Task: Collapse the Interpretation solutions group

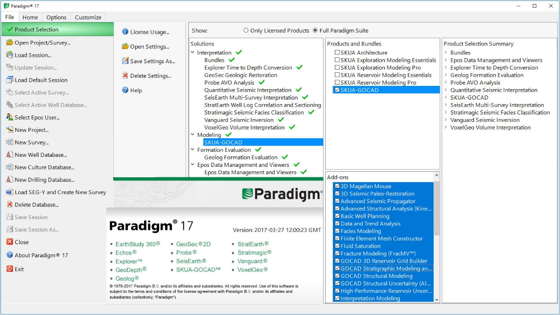Action: [x=193, y=52]
